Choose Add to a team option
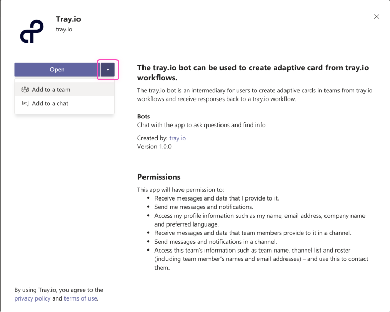 (51, 90)
